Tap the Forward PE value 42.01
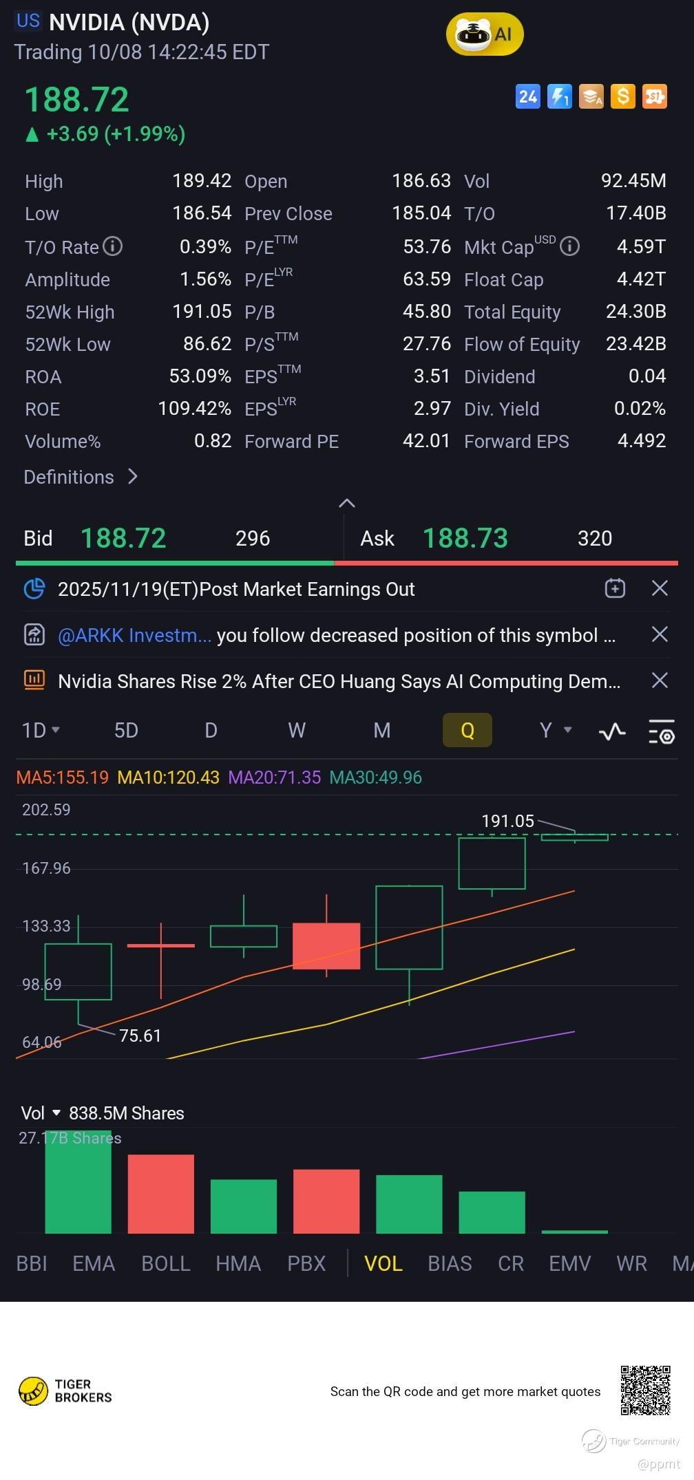 [426, 441]
